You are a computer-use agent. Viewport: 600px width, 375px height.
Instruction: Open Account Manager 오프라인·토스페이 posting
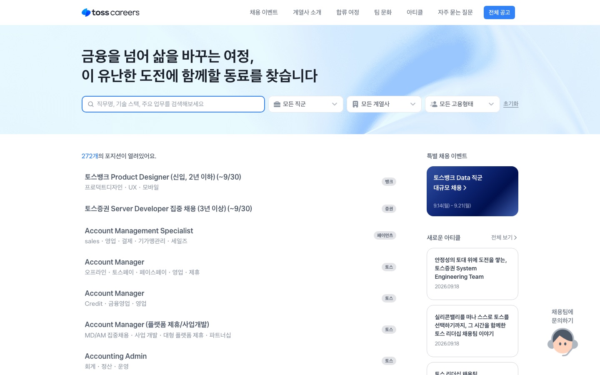point(240,267)
